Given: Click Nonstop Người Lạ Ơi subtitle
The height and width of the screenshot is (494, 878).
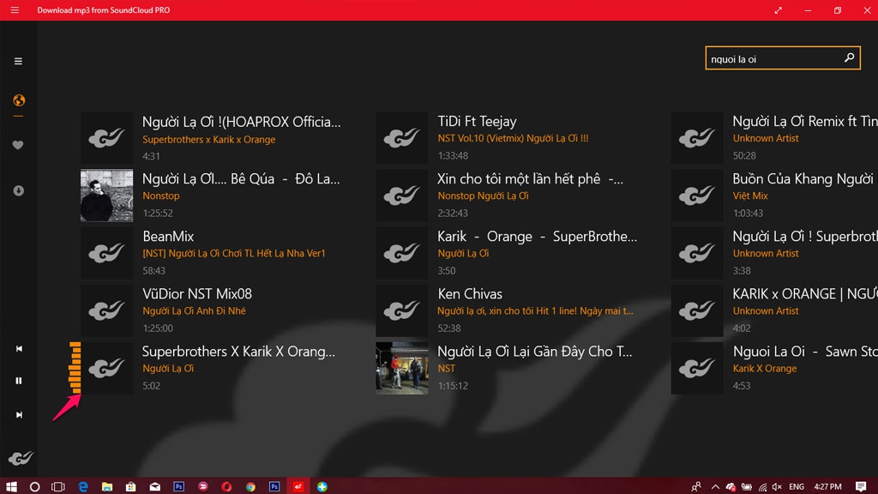Looking at the screenshot, I should click(x=484, y=196).
